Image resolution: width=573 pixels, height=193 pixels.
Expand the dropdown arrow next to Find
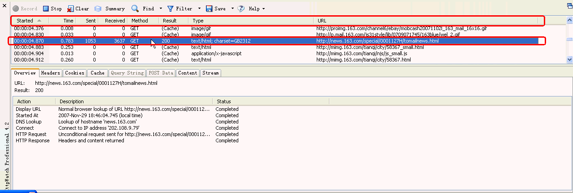coord(160,9)
